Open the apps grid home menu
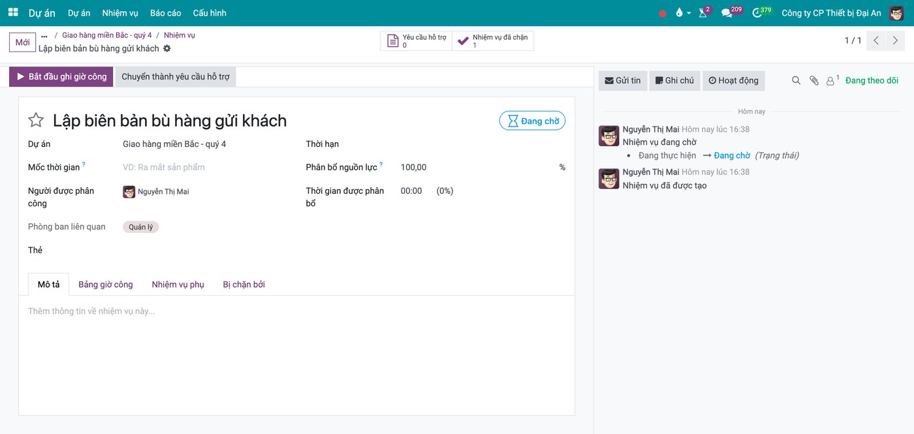914x434 pixels. [x=13, y=12]
